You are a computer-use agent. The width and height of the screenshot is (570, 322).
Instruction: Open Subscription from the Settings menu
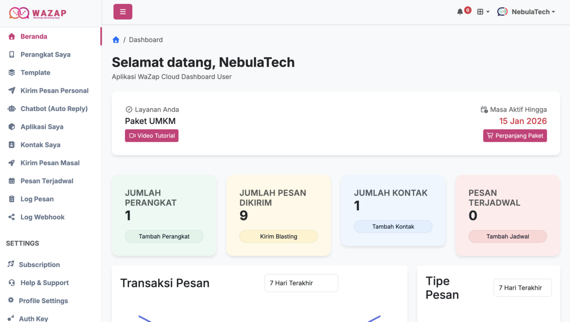(x=40, y=264)
